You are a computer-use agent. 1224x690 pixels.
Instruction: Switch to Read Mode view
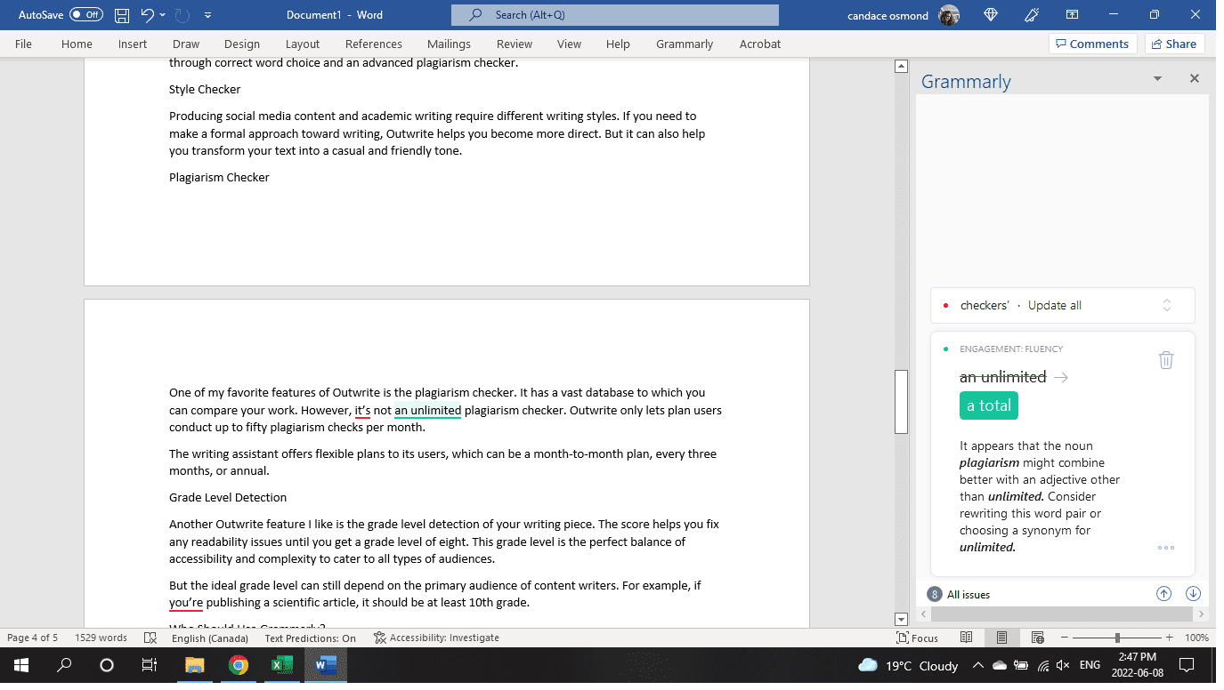pos(966,638)
